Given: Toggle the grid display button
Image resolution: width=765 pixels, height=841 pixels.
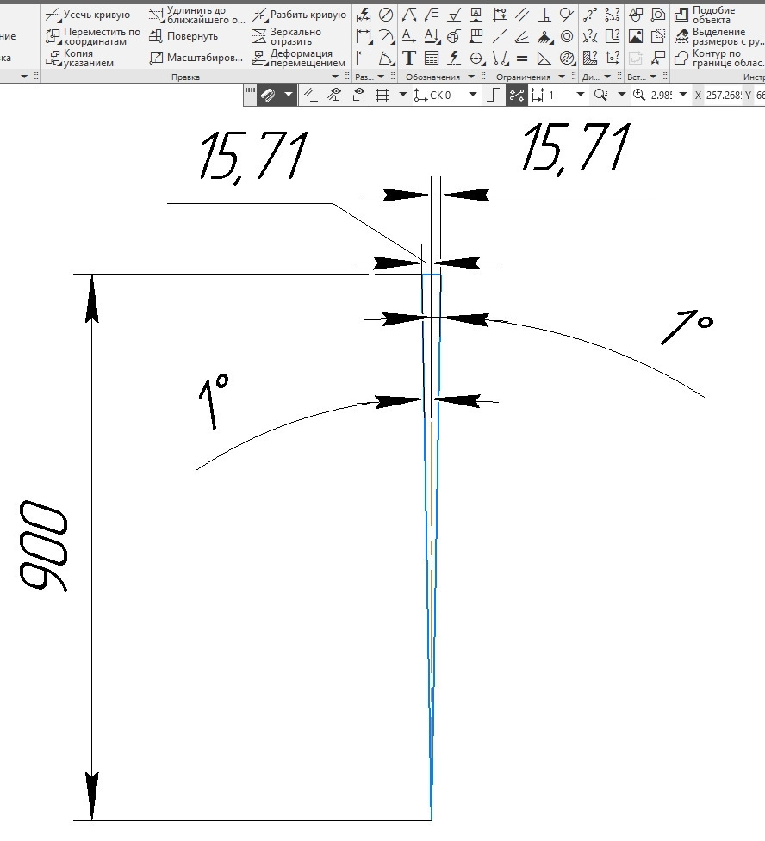Looking at the screenshot, I should 382,96.
